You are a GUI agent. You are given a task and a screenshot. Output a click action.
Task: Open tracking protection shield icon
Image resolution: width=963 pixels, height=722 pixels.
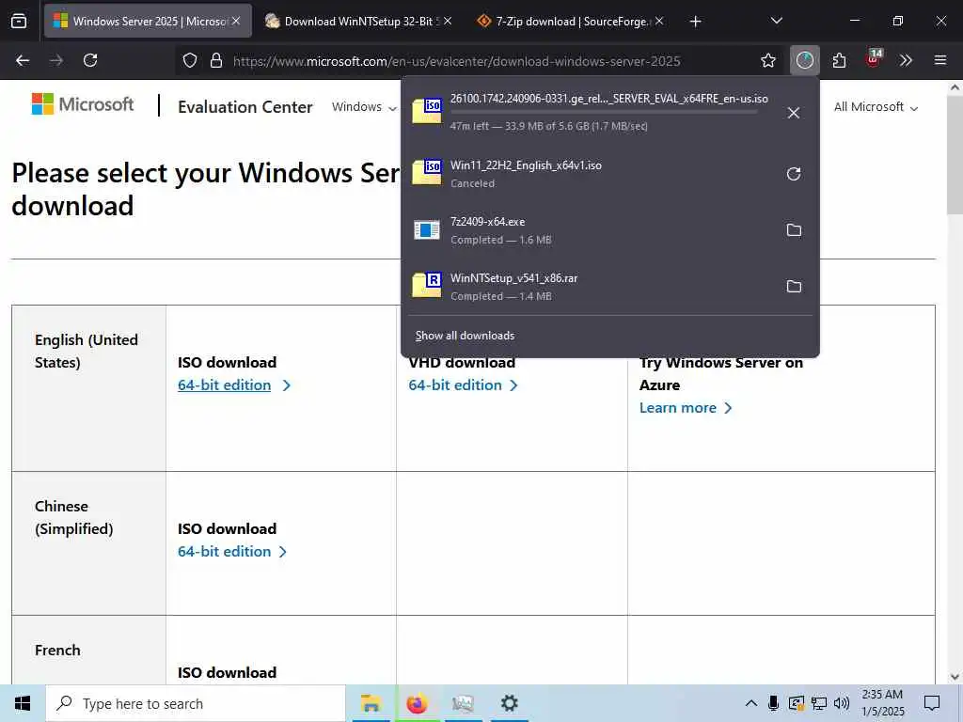point(190,60)
